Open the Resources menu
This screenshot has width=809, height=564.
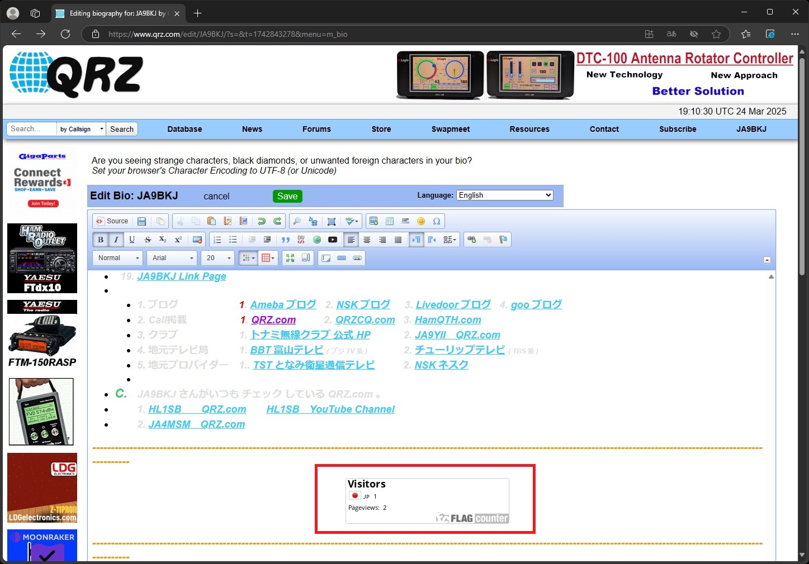pos(529,129)
